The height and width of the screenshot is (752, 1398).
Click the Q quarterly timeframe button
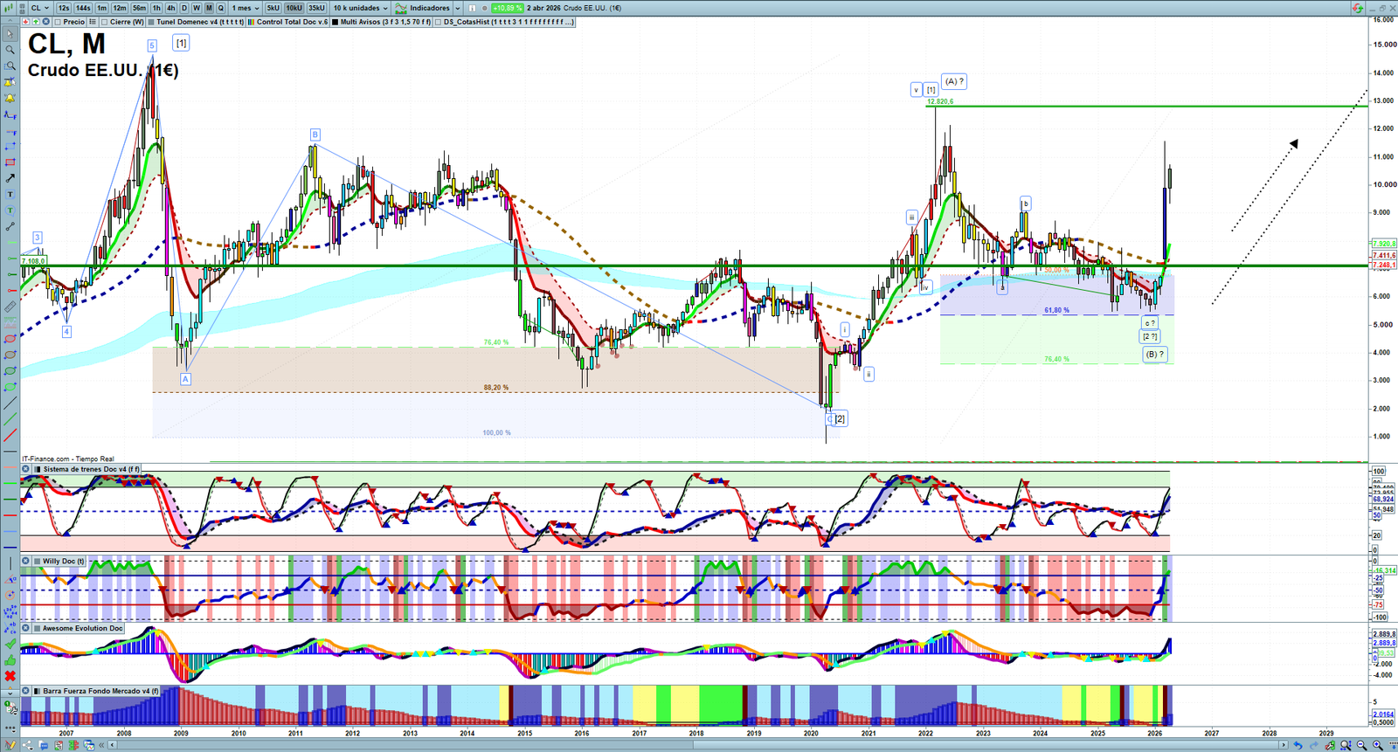[x=221, y=8]
